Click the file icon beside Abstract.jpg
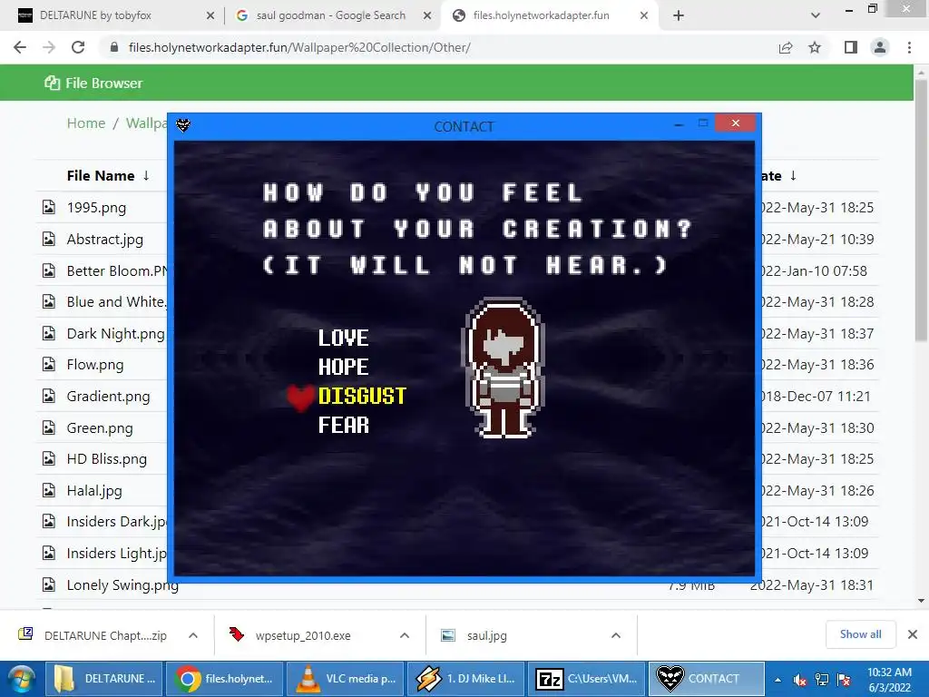Image resolution: width=929 pixels, height=697 pixels. pyautogui.click(x=49, y=239)
